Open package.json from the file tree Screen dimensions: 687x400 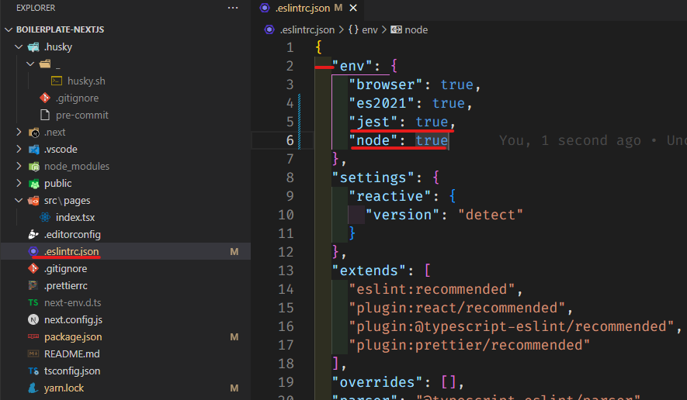73,336
